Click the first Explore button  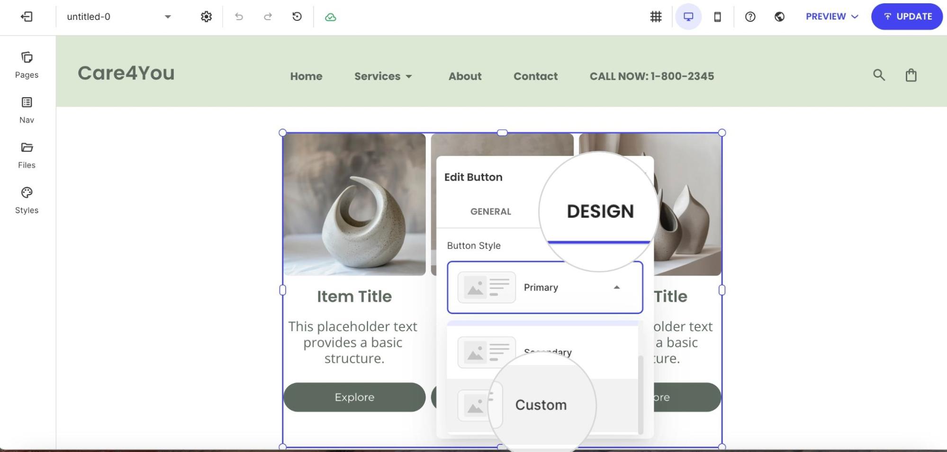point(354,397)
